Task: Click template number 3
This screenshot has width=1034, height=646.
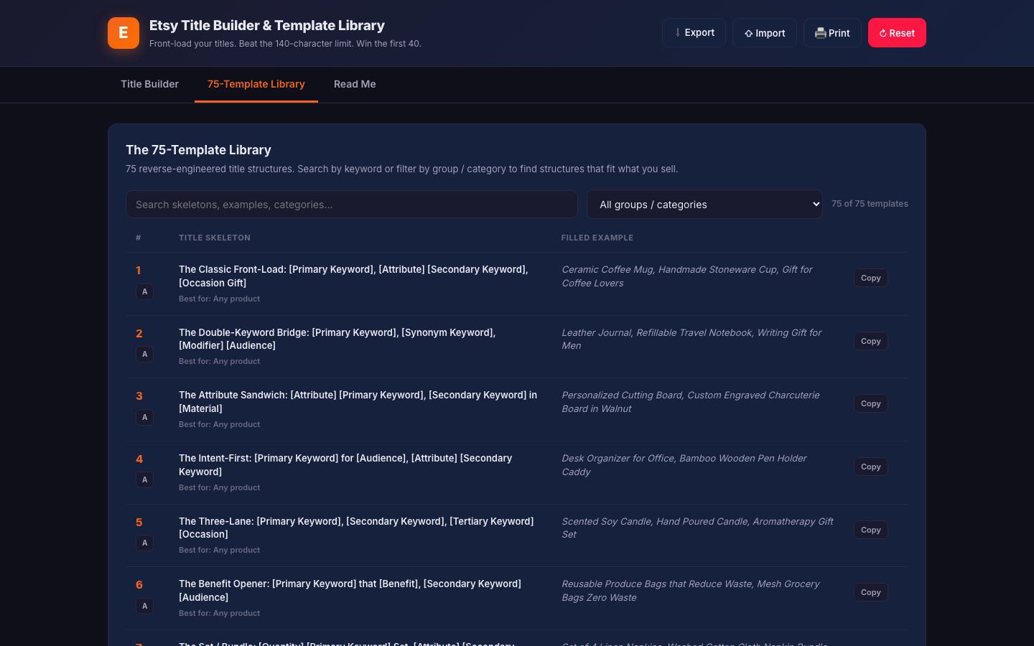Action: click(x=139, y=396)
